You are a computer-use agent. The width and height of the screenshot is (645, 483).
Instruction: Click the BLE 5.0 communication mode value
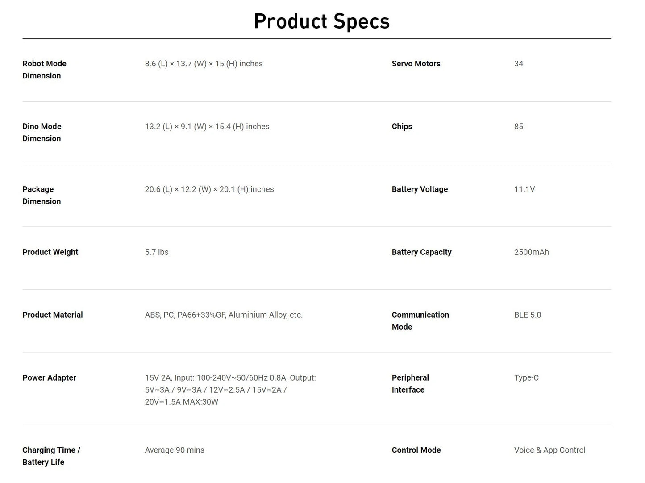coord(528,315)
